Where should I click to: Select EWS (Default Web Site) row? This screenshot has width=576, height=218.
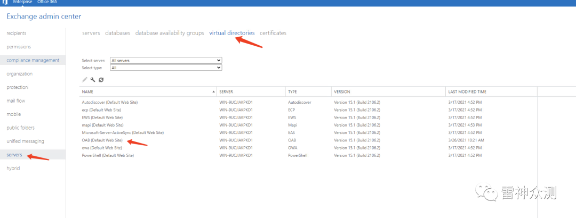pos(308,118)
